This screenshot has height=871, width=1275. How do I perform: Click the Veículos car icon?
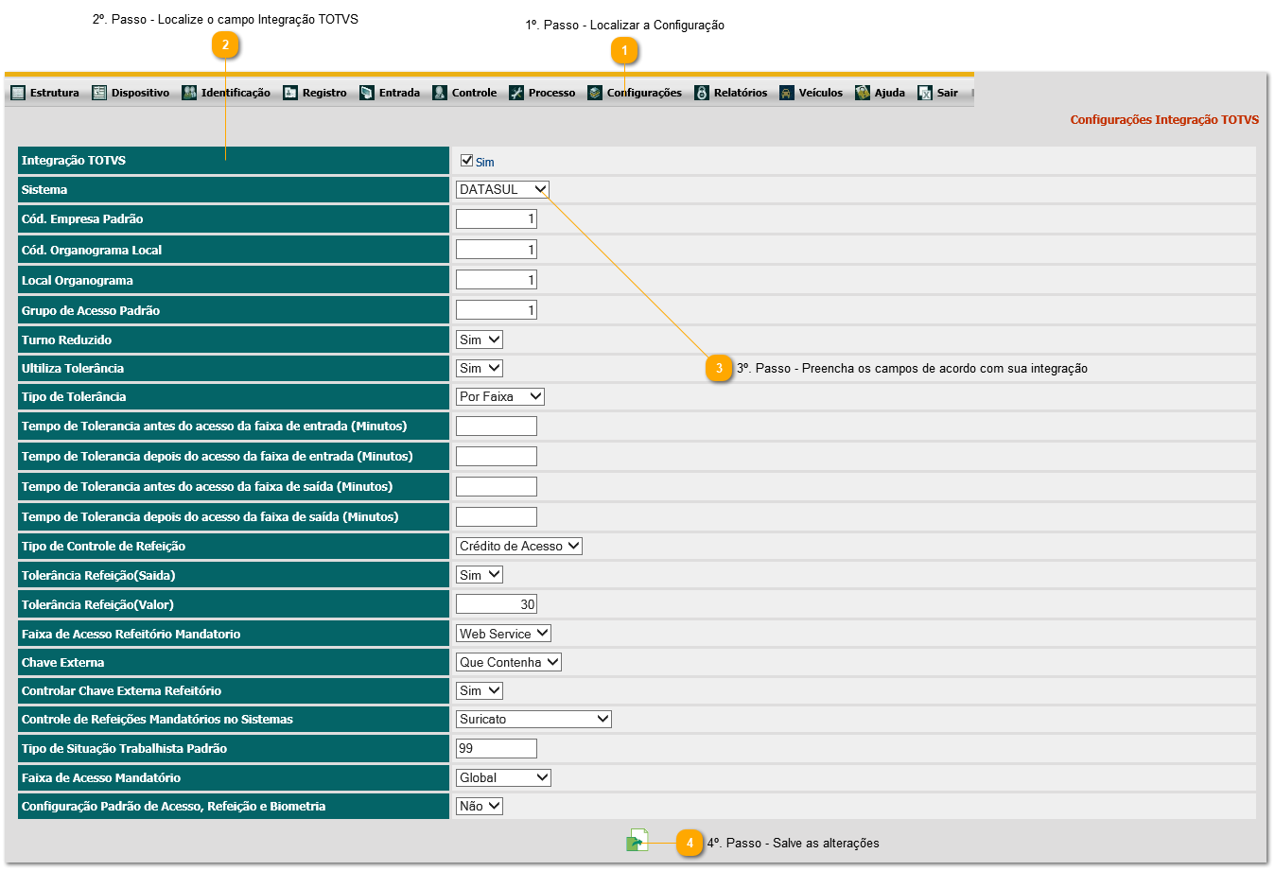coord(787,93)
